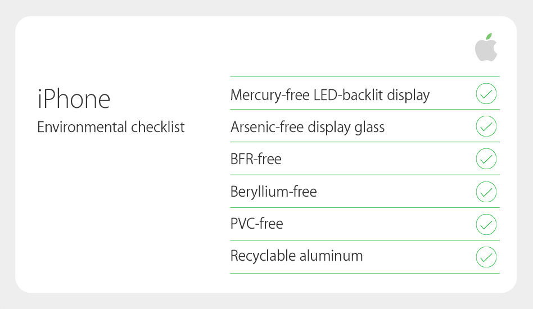Image resolution: width=533 pixels, height=309 pixels.
Task: Click the "Mercury-free LED-backlit display" label
Action: coord(330,96)
